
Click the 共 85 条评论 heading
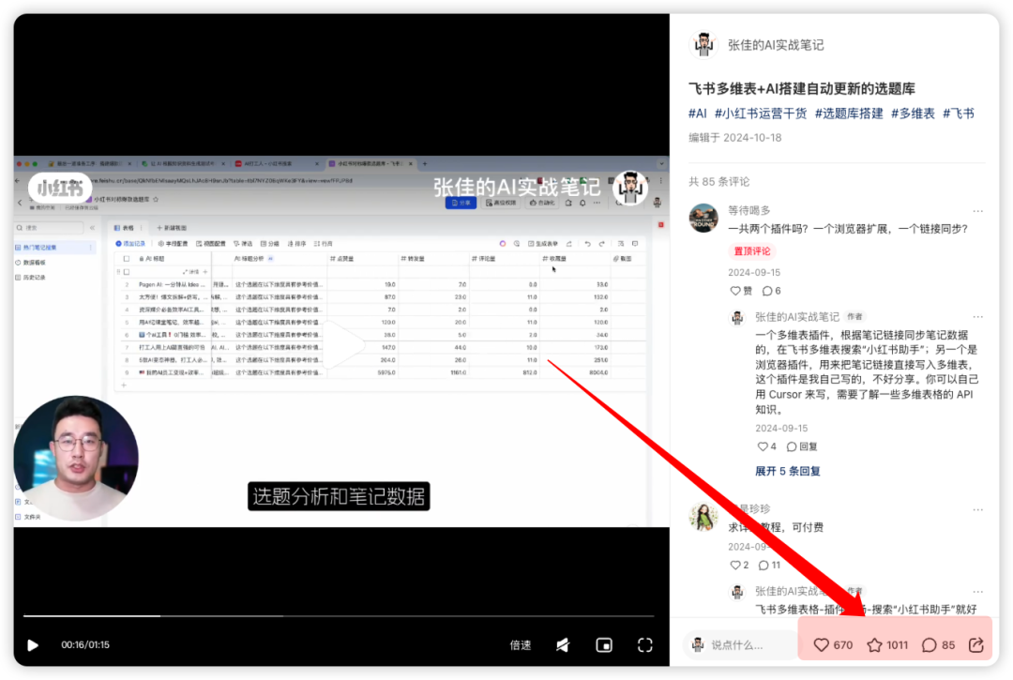(x=719, y=181)
